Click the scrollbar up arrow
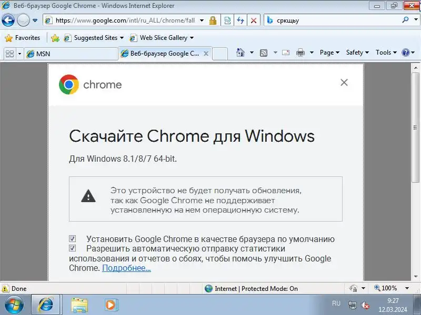 [416, 68]
